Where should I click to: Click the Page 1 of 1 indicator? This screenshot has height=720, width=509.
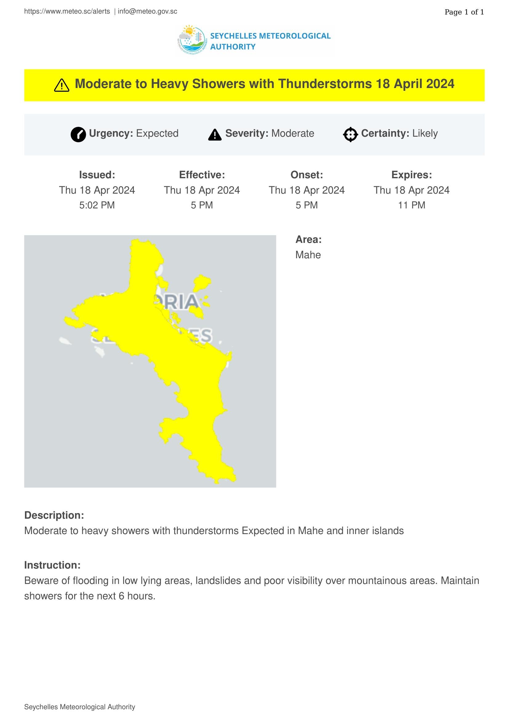tap(464, 12)
